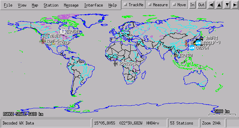The height and width of the screenshot is (128, 239).
Task: Select the yellow station symbol left of ECP label
Action: pos(53,44)
